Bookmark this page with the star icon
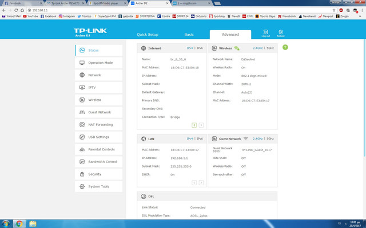This screenshot has height=228, width=366. [334, 10]
